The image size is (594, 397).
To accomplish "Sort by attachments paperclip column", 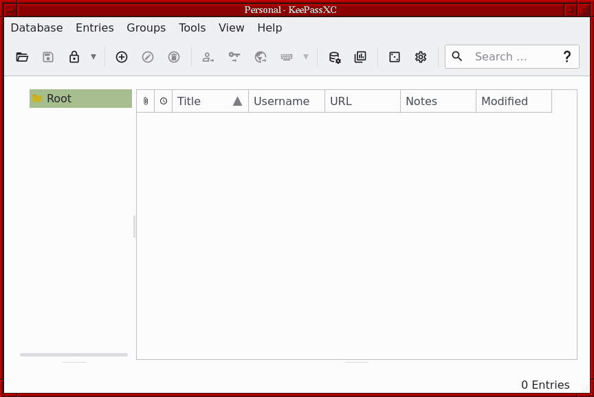I will pyautogui.click(x=146, y=101).
